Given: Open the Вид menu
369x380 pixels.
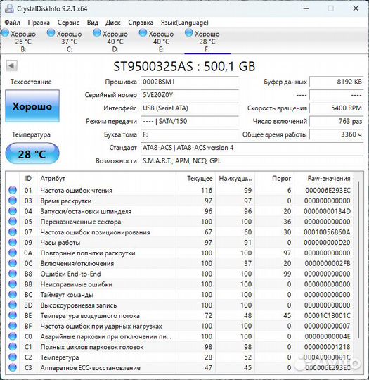Looking at the screenshot, I should [93, 23].
